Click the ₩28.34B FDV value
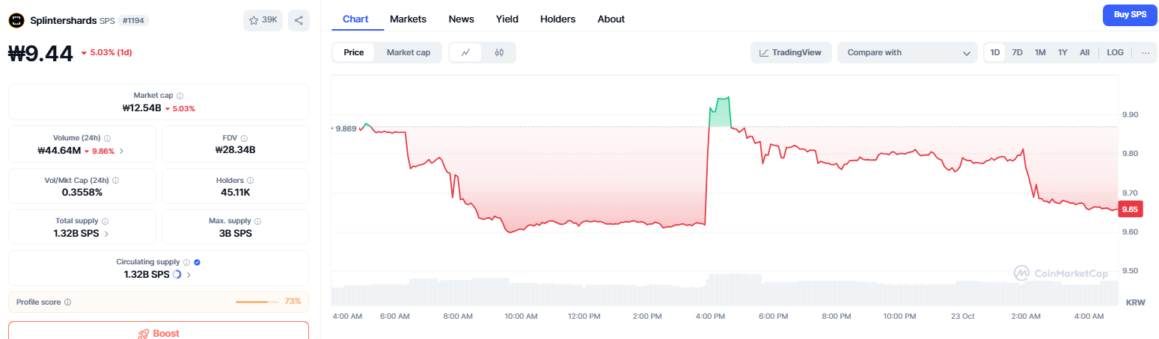 pos(235,150)
